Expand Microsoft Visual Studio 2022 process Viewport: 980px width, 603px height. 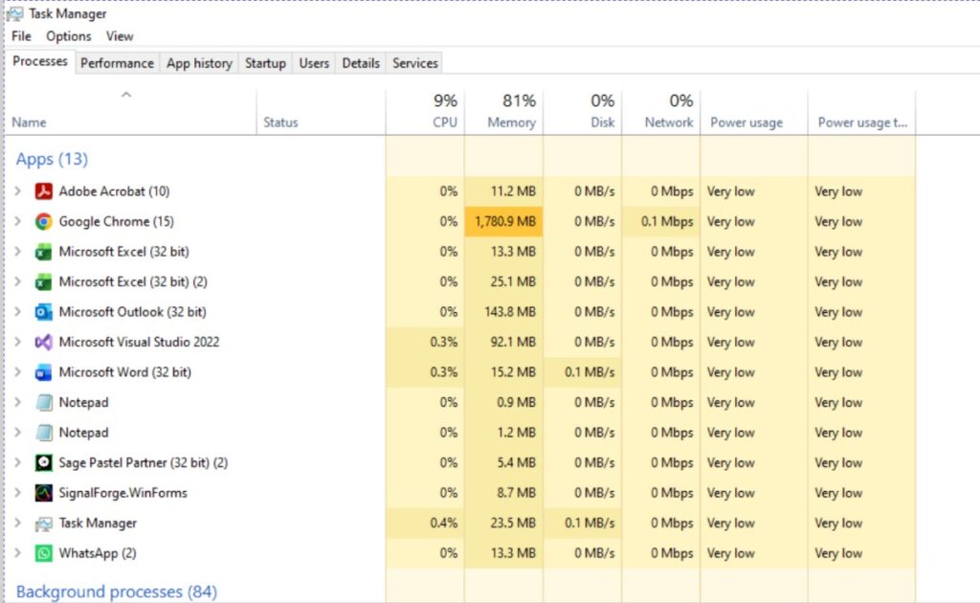[17, 342]
